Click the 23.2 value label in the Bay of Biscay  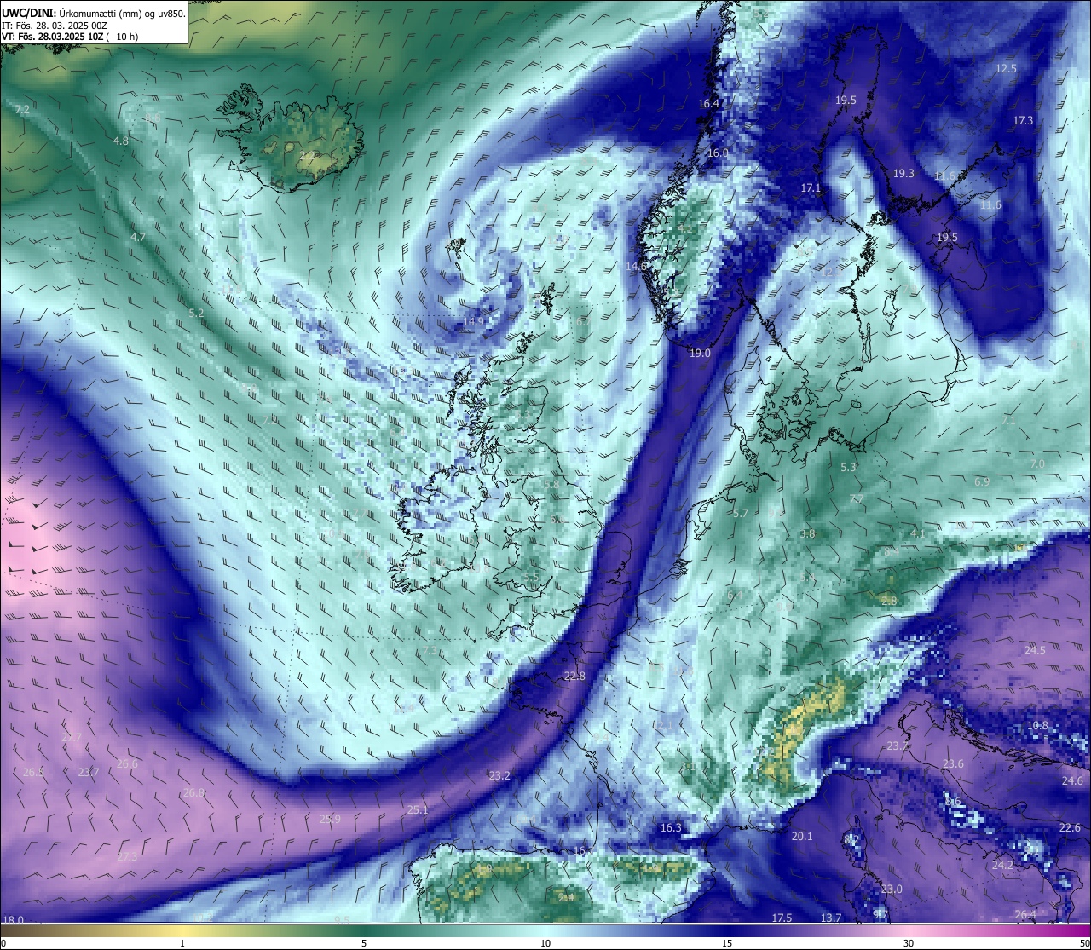499,776
